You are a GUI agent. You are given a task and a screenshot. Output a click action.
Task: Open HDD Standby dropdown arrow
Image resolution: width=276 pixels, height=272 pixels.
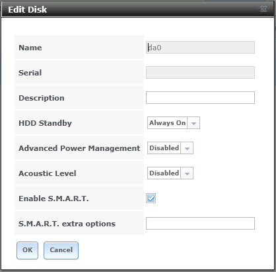pos(193,123)
